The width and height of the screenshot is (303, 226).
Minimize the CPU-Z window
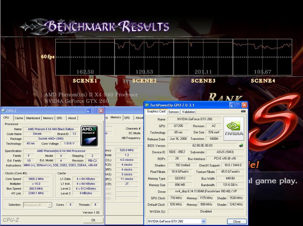(x=88, y=111)
